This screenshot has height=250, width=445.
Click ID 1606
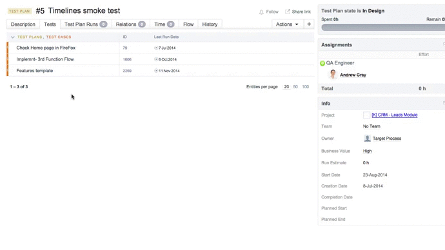click(x=127, y=59)
